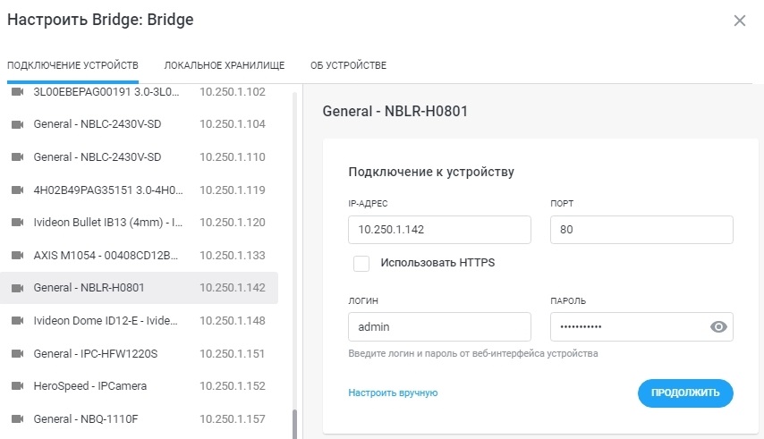Click camera icon next to 4H02B49PAG35151 device
This screenshot has height=439, width=764.
coord(18,190)
